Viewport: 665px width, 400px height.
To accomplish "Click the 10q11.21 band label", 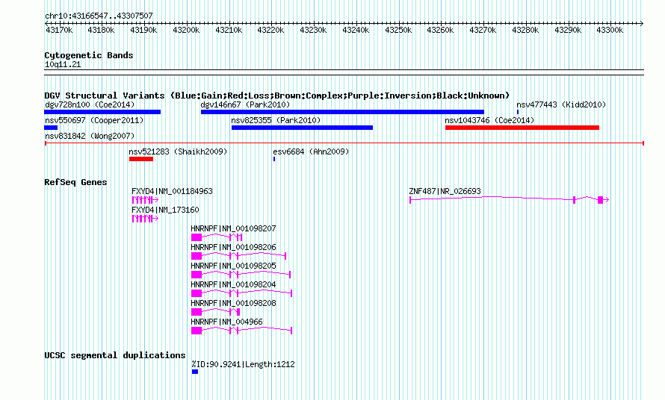I will pyautogui.click(x=63, y=65).
